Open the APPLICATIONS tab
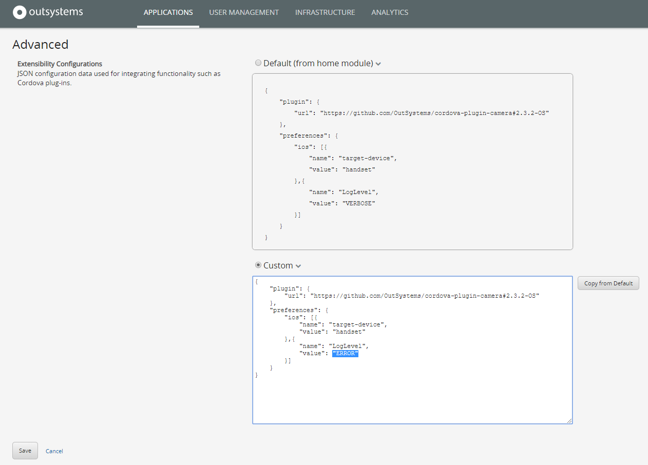The width and height of the screenshot is (648, 465). [x=168, y=12]
